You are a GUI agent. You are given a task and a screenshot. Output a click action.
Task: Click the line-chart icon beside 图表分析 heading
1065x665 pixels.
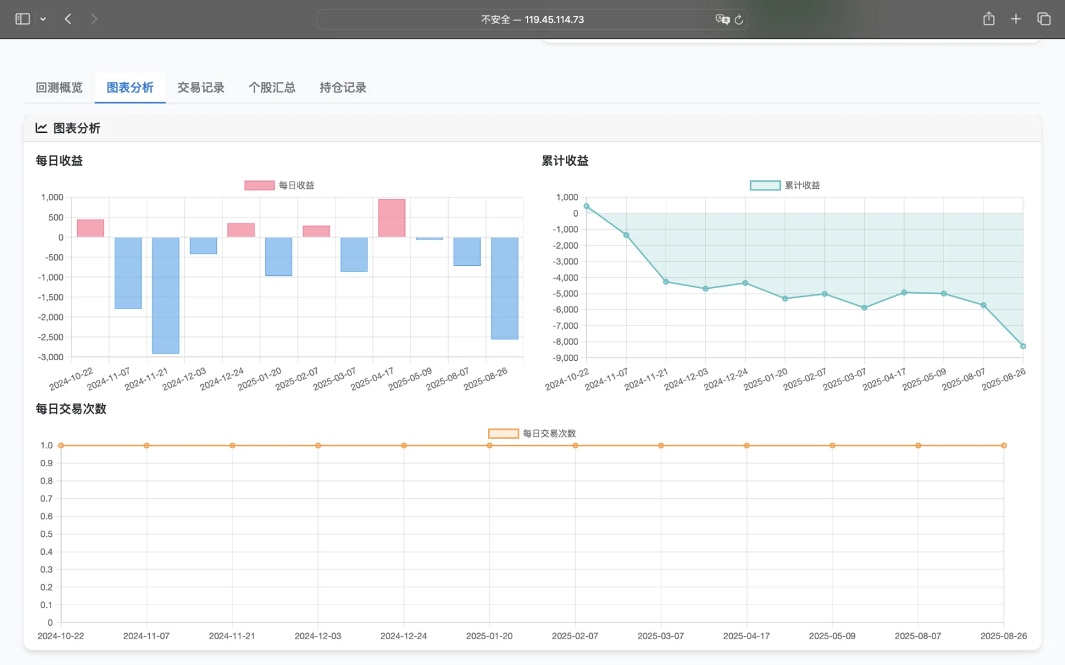click(x=41, y=127)
